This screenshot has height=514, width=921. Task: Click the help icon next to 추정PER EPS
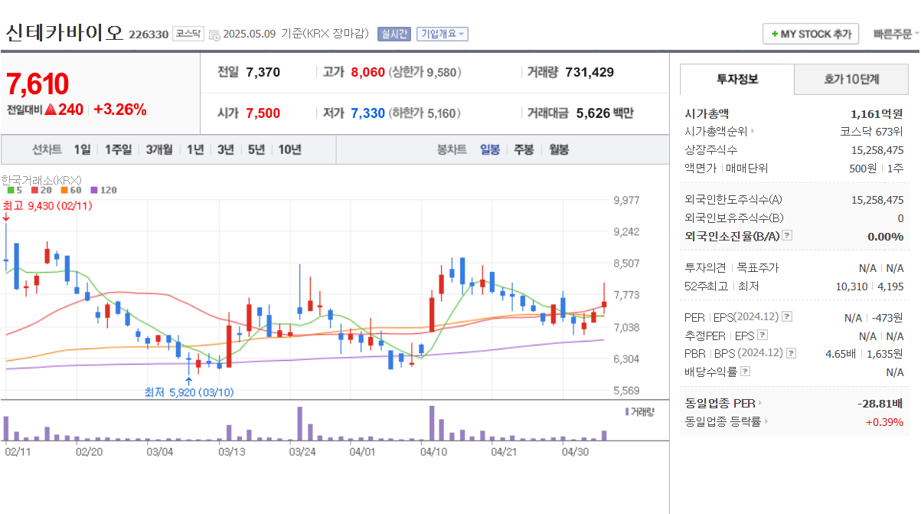[x=762, y=336]
